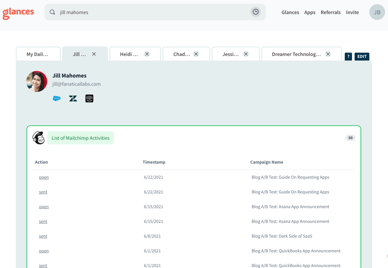Click the Action column header
Screen dimensions: 388x268
[x=41, y=162]
